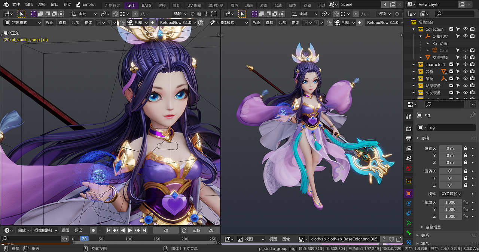This screenshot has width=479, height=252.
Task: Click frame 20 marker on timeline ruler
Action: 84,239
